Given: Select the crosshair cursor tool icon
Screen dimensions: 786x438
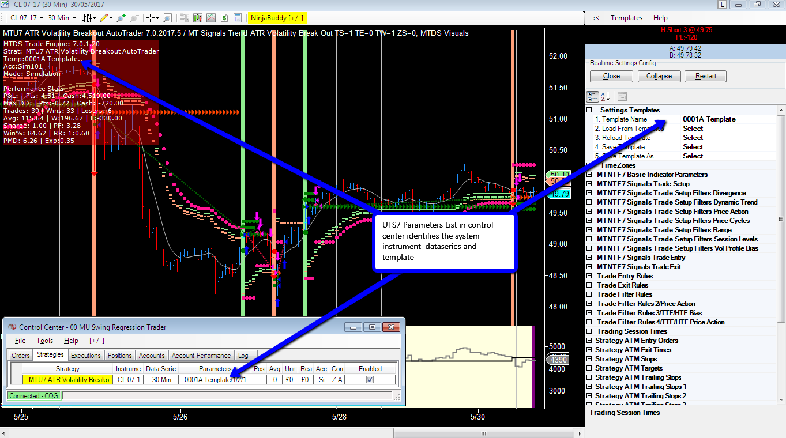Looking at the screenshot, I should [151, 18].
